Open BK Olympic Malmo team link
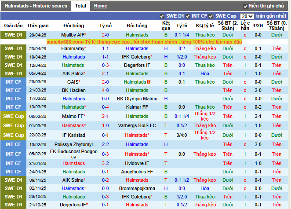This screenshot has width=291, height=209. 137,99
